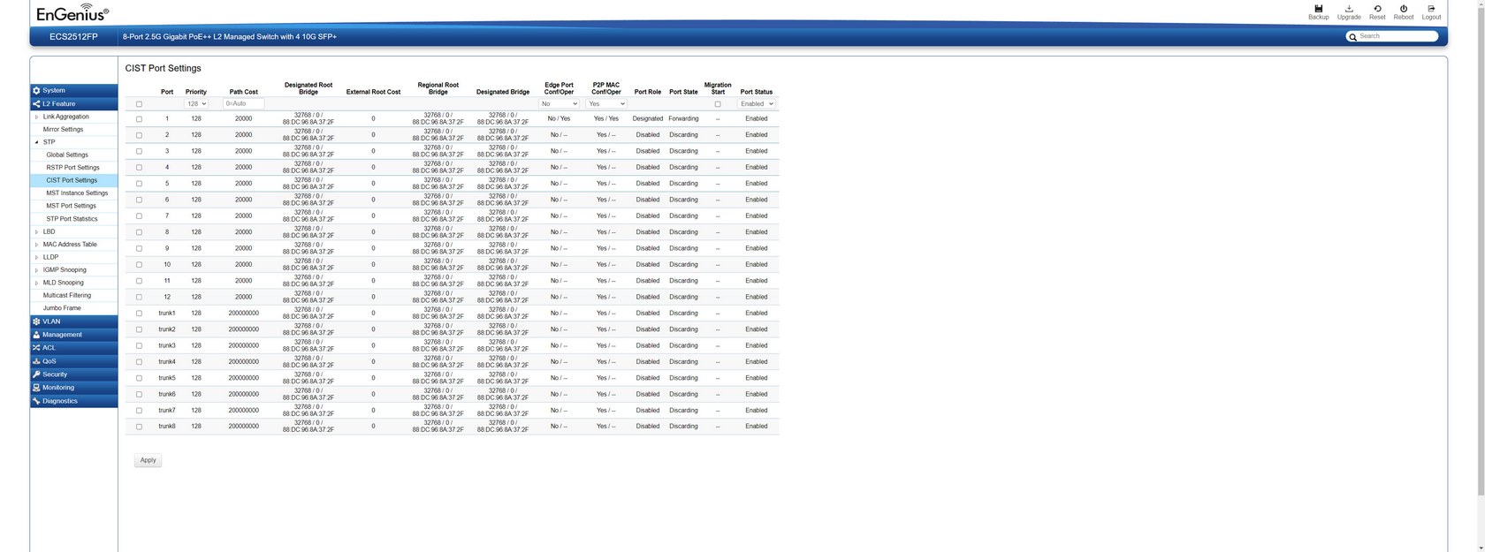Click the ACL shuffle icon

[36, 348]
